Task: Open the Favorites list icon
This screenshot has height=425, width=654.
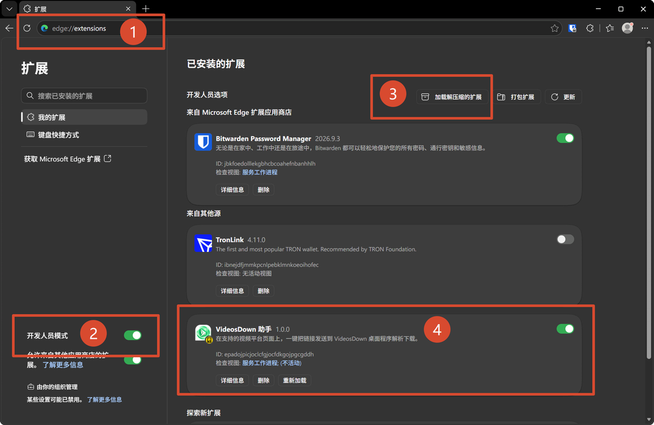Action: [610, 28]
